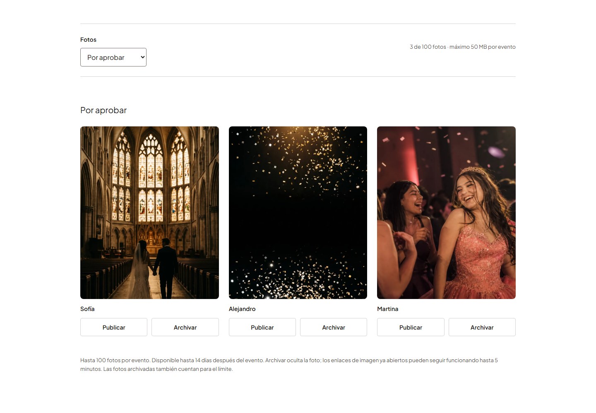Open Martina's quinceañera photo thumbnail
The height and width of the screenshot is (413, 596).
coord(446,213)
